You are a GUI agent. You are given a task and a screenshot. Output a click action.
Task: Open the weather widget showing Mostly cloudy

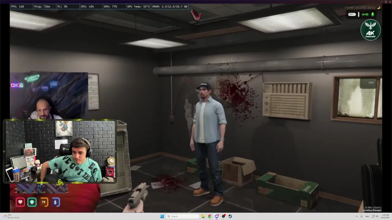pyautogui.click(x=11, y=216)
